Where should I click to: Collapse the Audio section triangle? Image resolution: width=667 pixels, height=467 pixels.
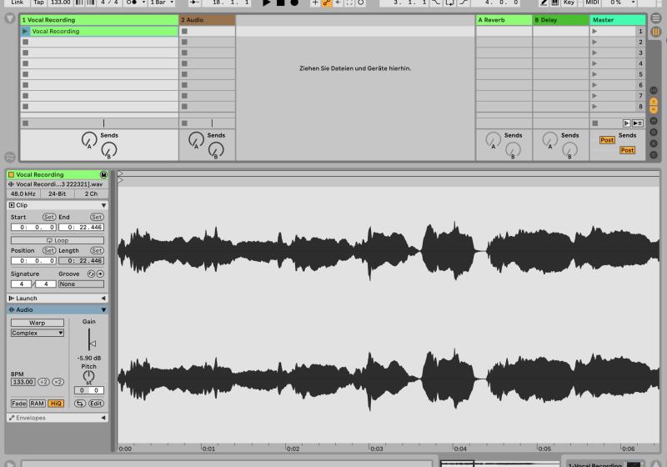(x=103, y=309)
